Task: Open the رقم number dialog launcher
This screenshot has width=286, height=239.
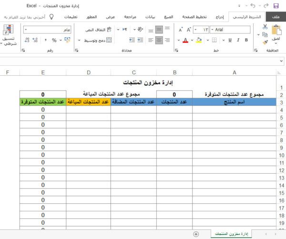Action: 23,50
